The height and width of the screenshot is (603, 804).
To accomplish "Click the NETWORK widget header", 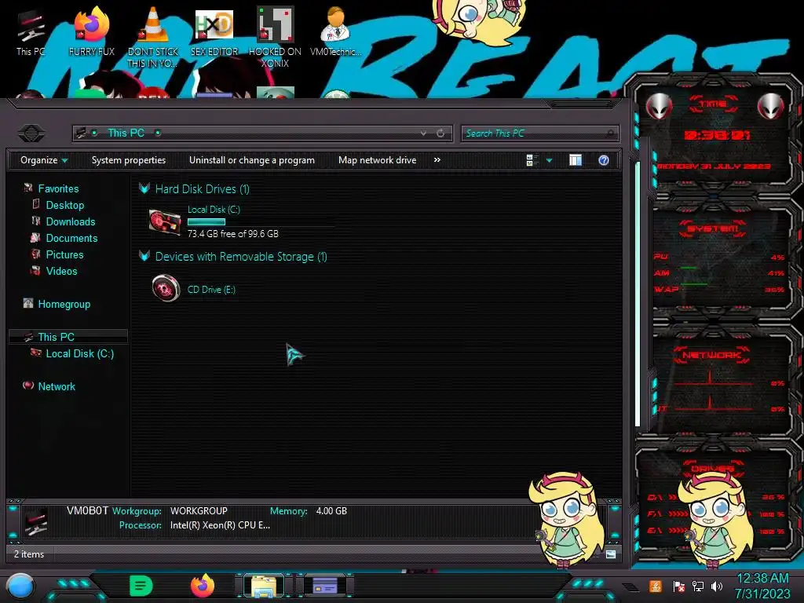I will tap(711, 355).
